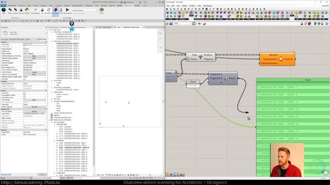Click the preview eye icon in Grasshopper toolbar
Image resolution: width=330 pixels, height=185 pixels.
(x=199, y=24)
